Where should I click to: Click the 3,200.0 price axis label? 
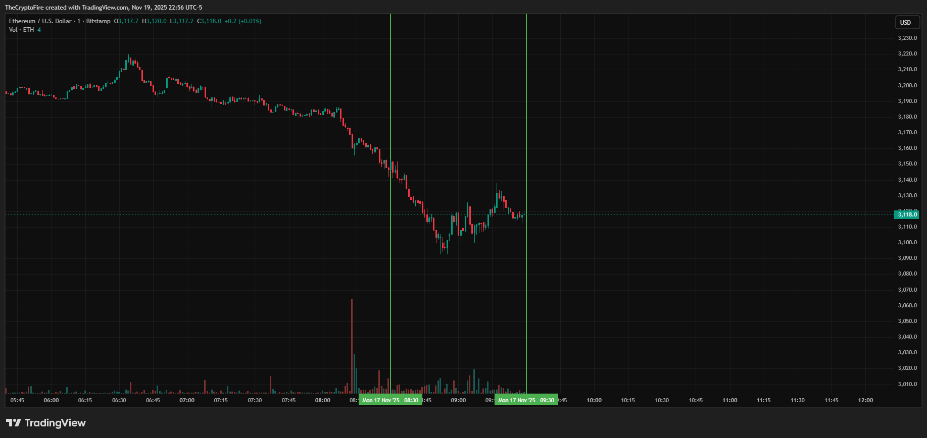[x=908, y=85]
